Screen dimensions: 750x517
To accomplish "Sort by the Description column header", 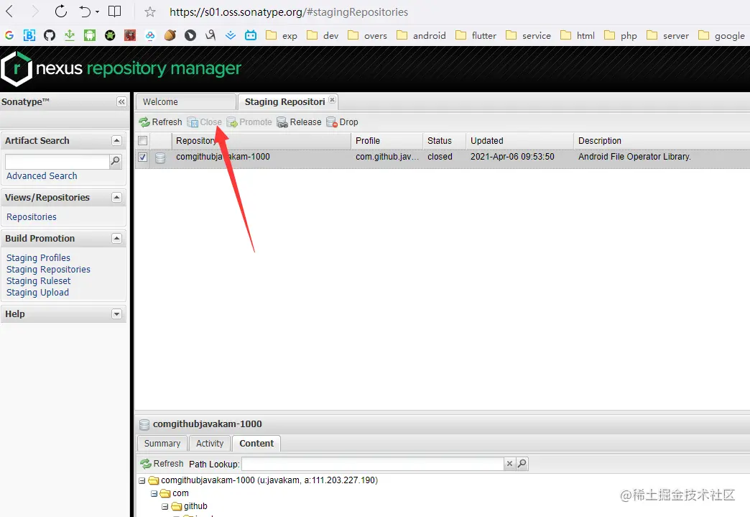I will [662, 141].
